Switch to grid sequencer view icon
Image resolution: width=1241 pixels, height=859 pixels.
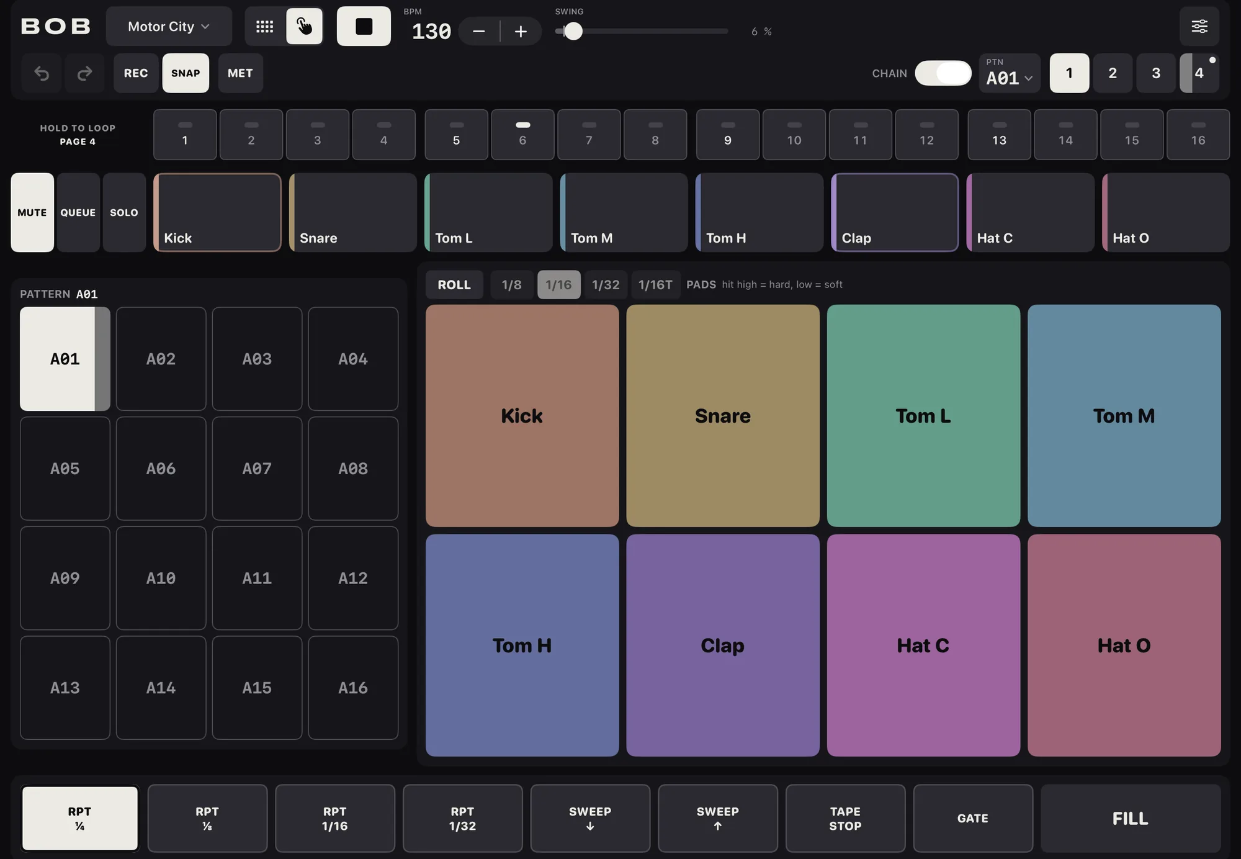[x=265, y=27]
